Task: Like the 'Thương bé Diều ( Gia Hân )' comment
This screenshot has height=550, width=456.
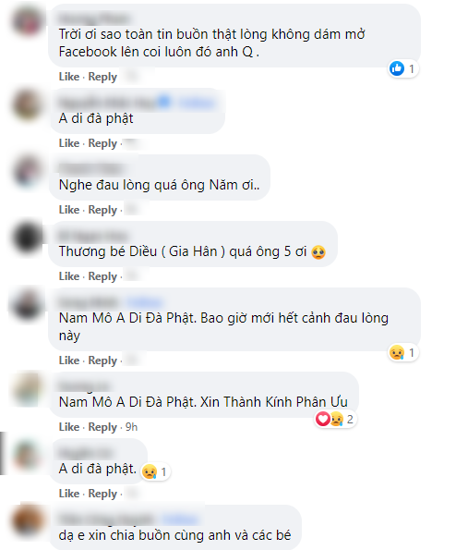Action: point(69,276)
